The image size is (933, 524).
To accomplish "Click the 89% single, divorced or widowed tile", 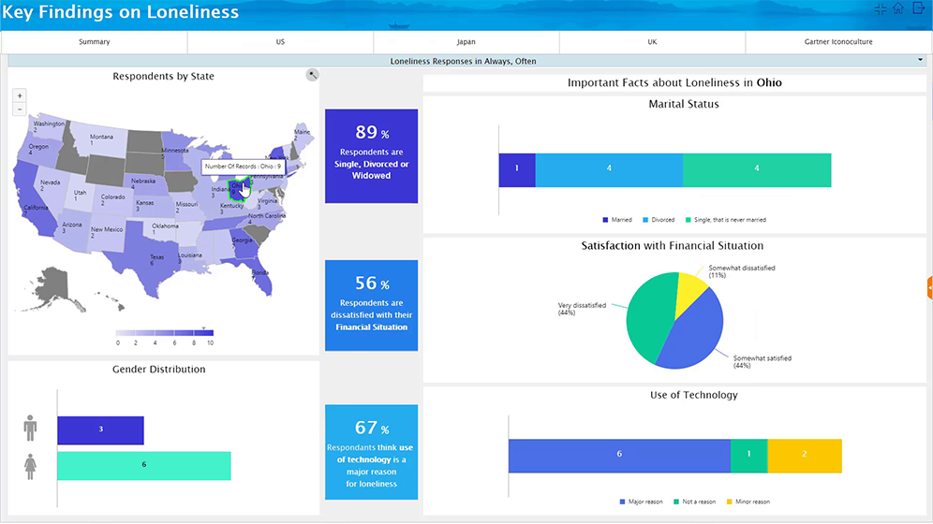I will tap(371, 156).
